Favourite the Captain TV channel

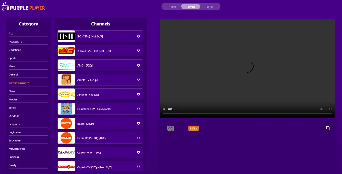pos(138,167)
